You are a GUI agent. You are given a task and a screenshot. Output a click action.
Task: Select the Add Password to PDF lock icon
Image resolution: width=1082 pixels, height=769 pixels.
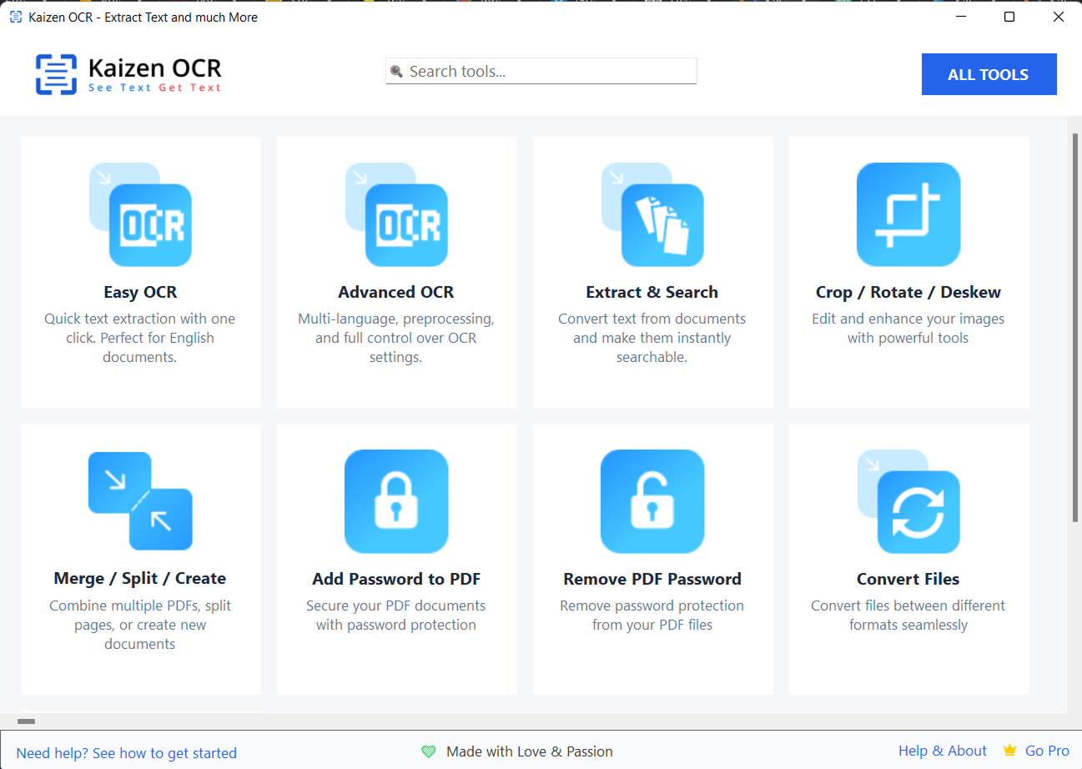click(396, 501)
